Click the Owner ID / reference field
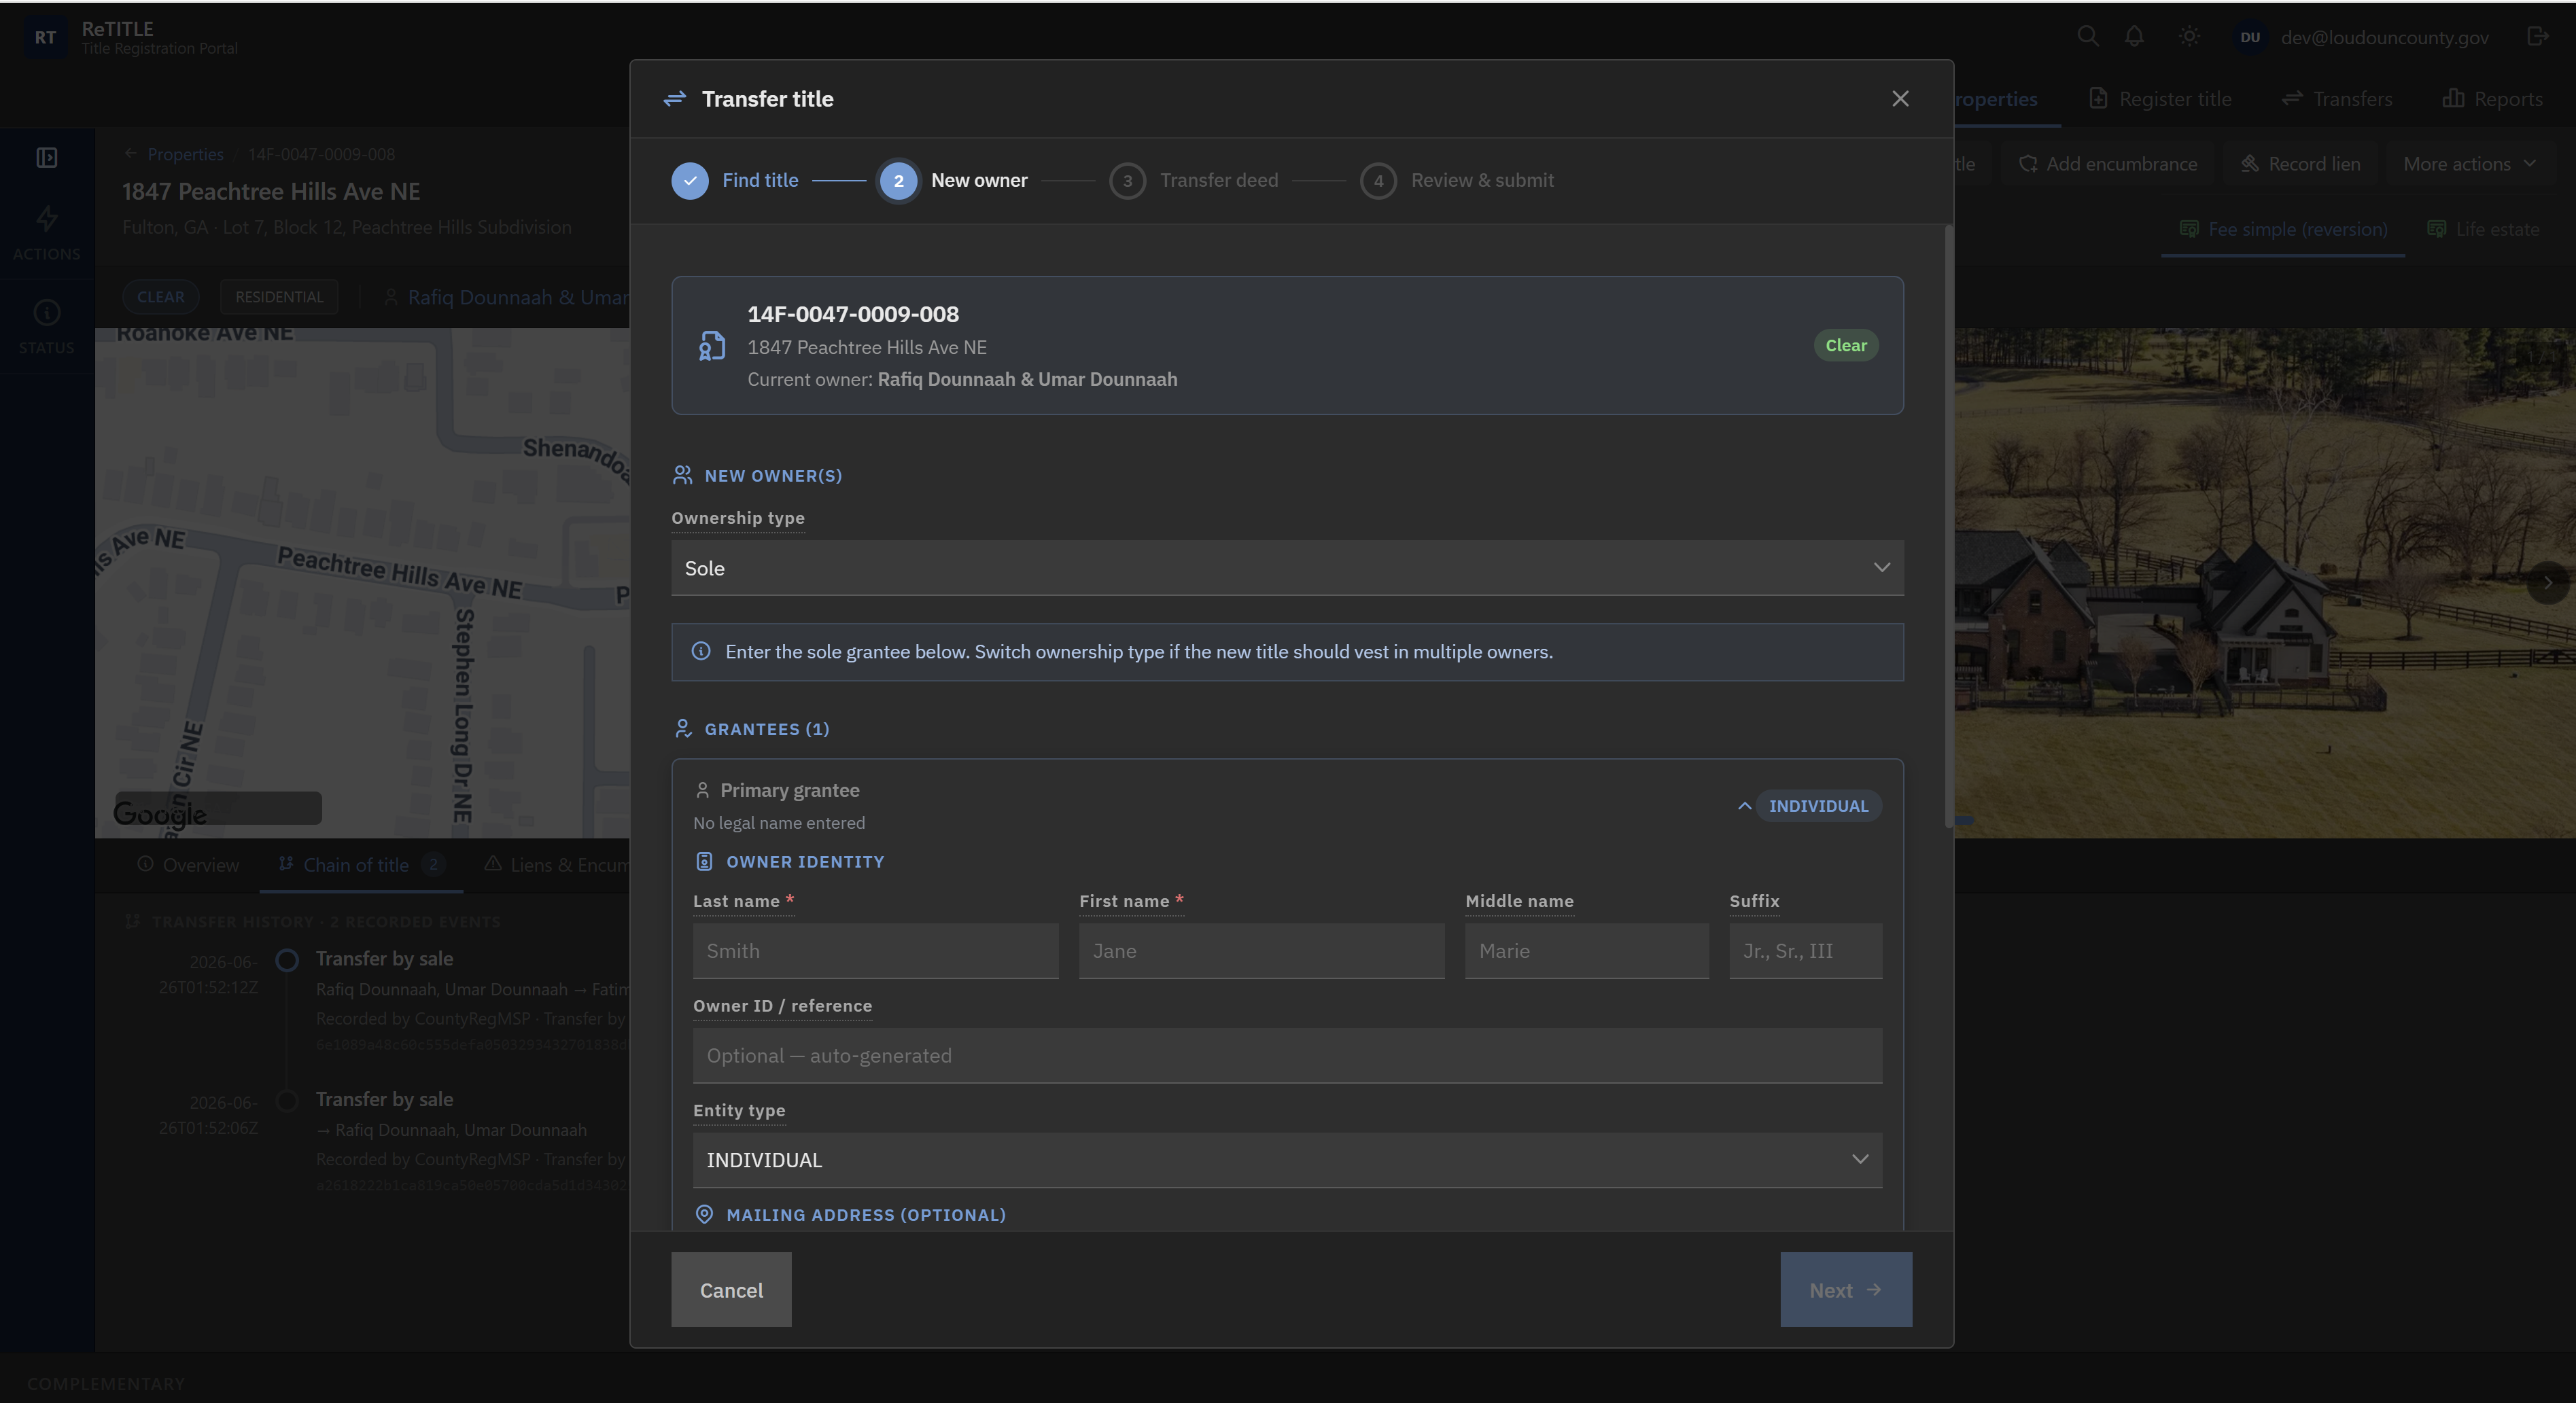2576x1403 pixels. pyautogui.click(x=1287, y=1056)
